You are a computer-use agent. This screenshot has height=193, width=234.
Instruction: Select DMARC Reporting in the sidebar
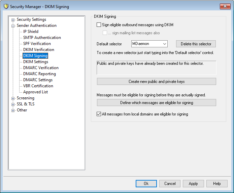39,74
